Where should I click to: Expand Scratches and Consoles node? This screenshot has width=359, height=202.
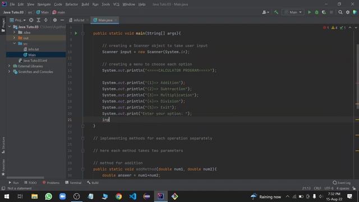pos(10,72)
